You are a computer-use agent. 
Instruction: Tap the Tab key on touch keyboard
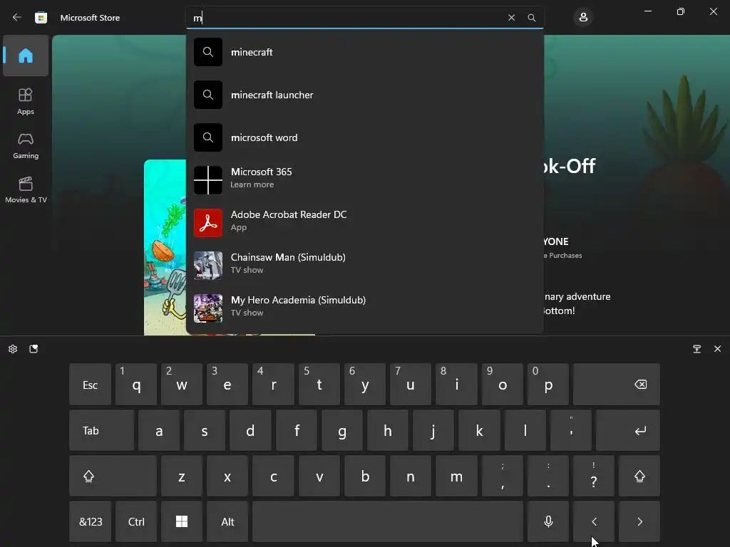click(101, 430)
